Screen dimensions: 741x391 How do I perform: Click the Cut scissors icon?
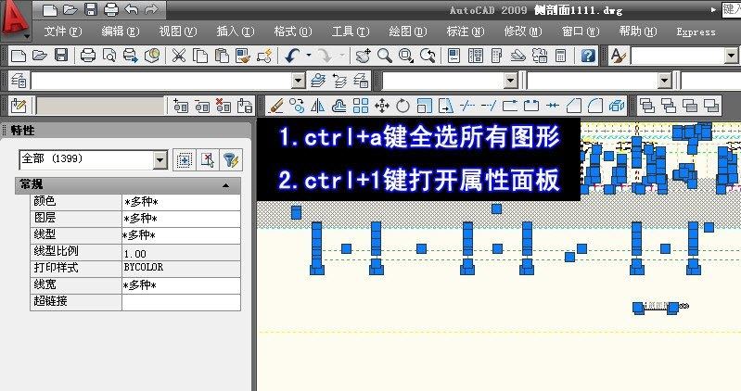tap(178, 56)
